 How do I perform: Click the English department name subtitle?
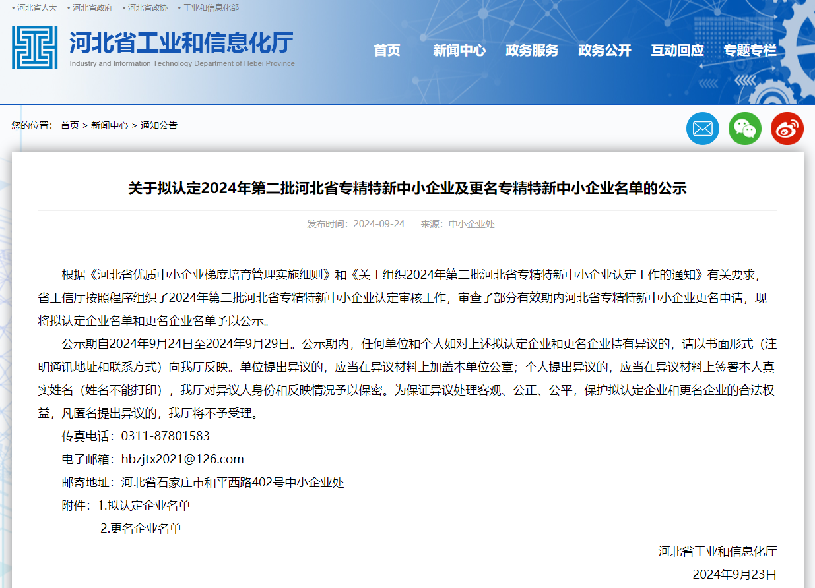click(182, 64)
